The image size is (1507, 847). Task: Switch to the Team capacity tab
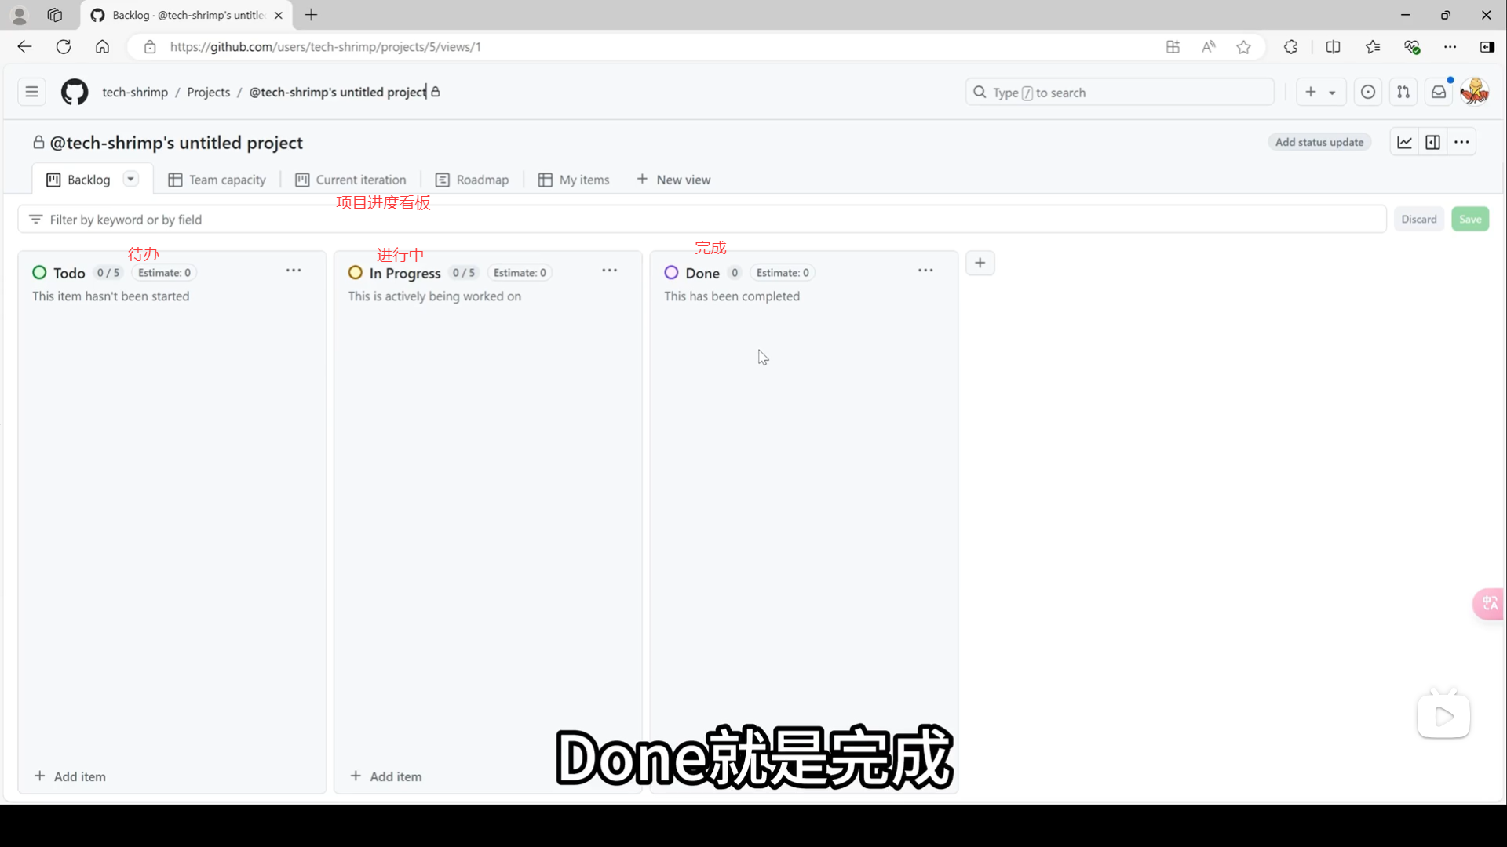coord(217,180)
